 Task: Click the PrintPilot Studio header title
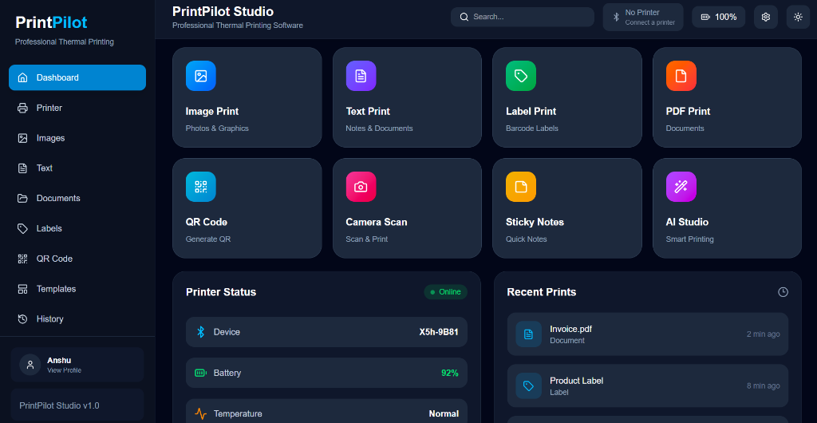click(x=223, y=11)
